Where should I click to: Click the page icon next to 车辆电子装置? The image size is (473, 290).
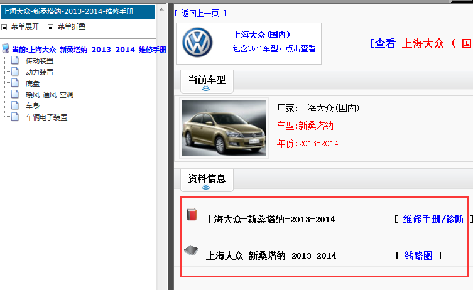pyautogui.click(x=15, y=117)
